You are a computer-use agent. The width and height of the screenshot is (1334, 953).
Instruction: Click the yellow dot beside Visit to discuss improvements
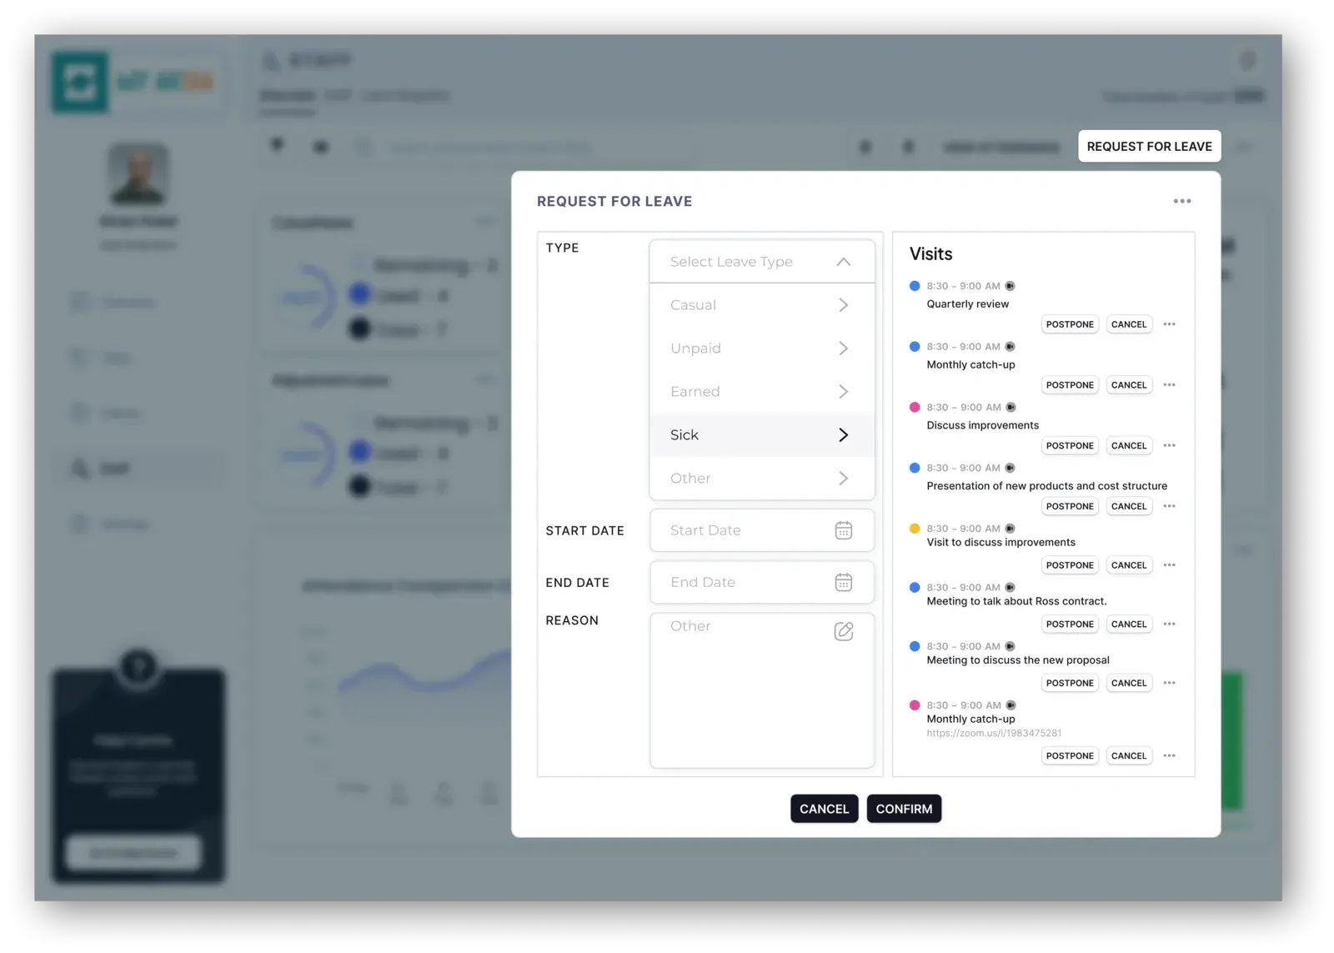click(x=915, y=529)
